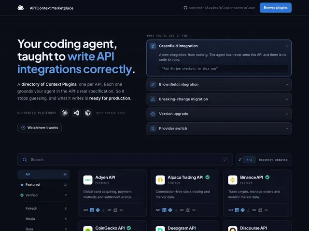Click the Python icon on Alpaca card
The image size is (309, 231).
pyautogui.click(x=170, y=210)
